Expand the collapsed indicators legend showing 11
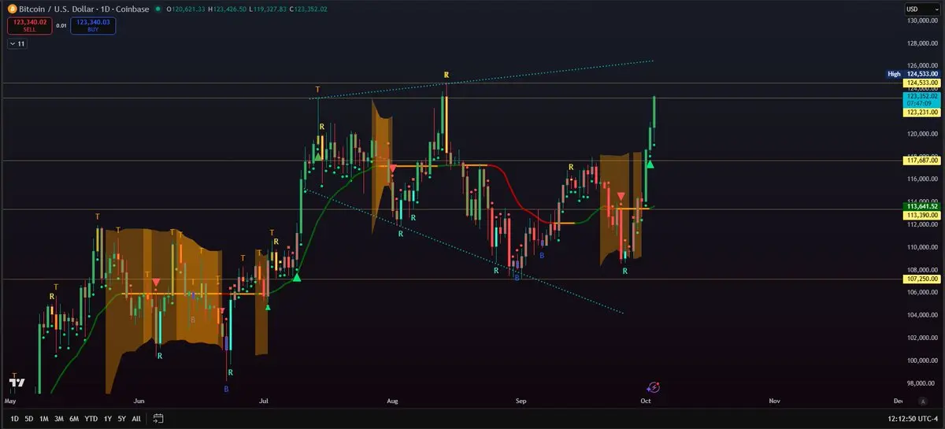The image size is (945, 429). [x=17, y=44]
